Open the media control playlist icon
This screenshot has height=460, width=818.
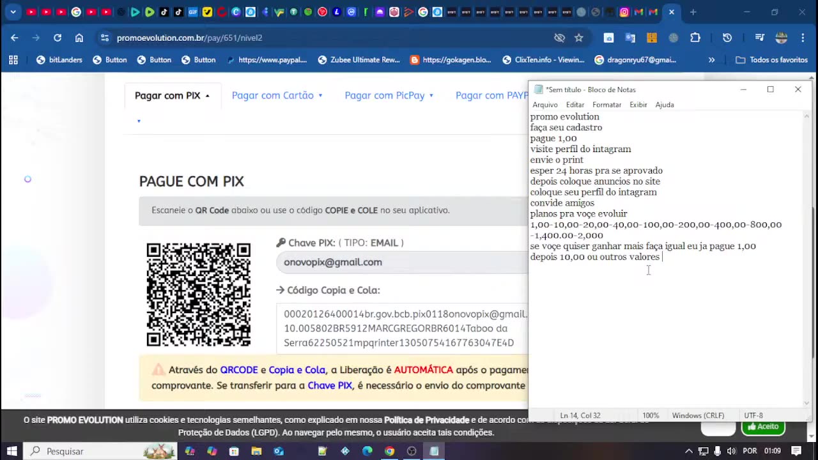point(760,38)
